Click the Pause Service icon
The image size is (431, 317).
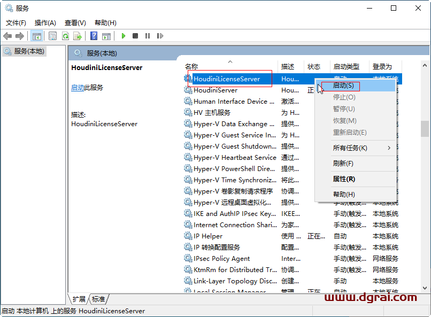pyautogui.click(x=148, y=36)
